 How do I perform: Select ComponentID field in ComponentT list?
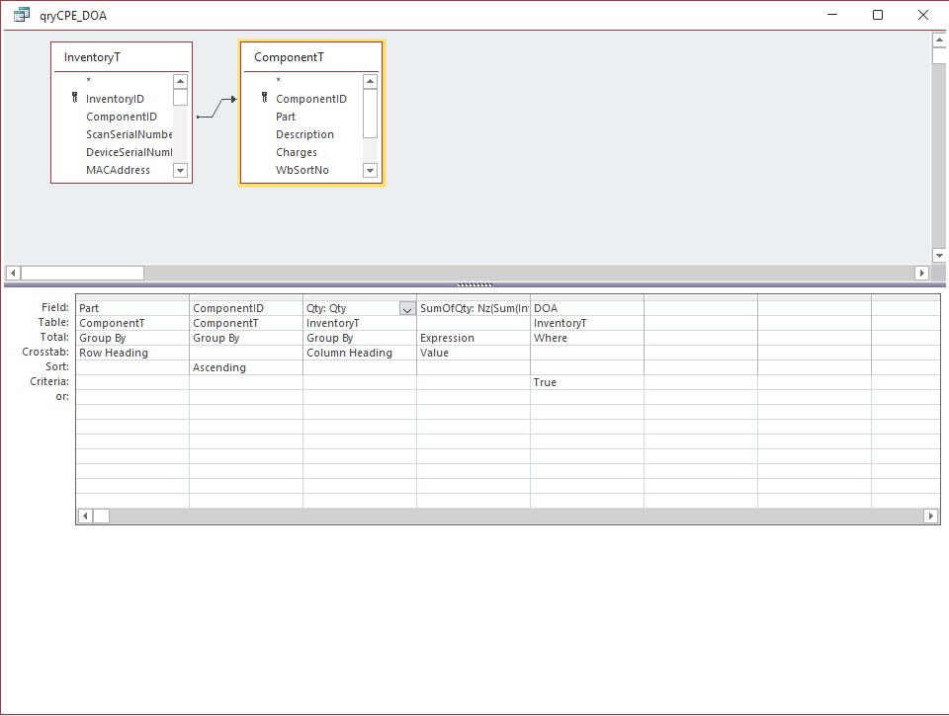pos(311,99)
